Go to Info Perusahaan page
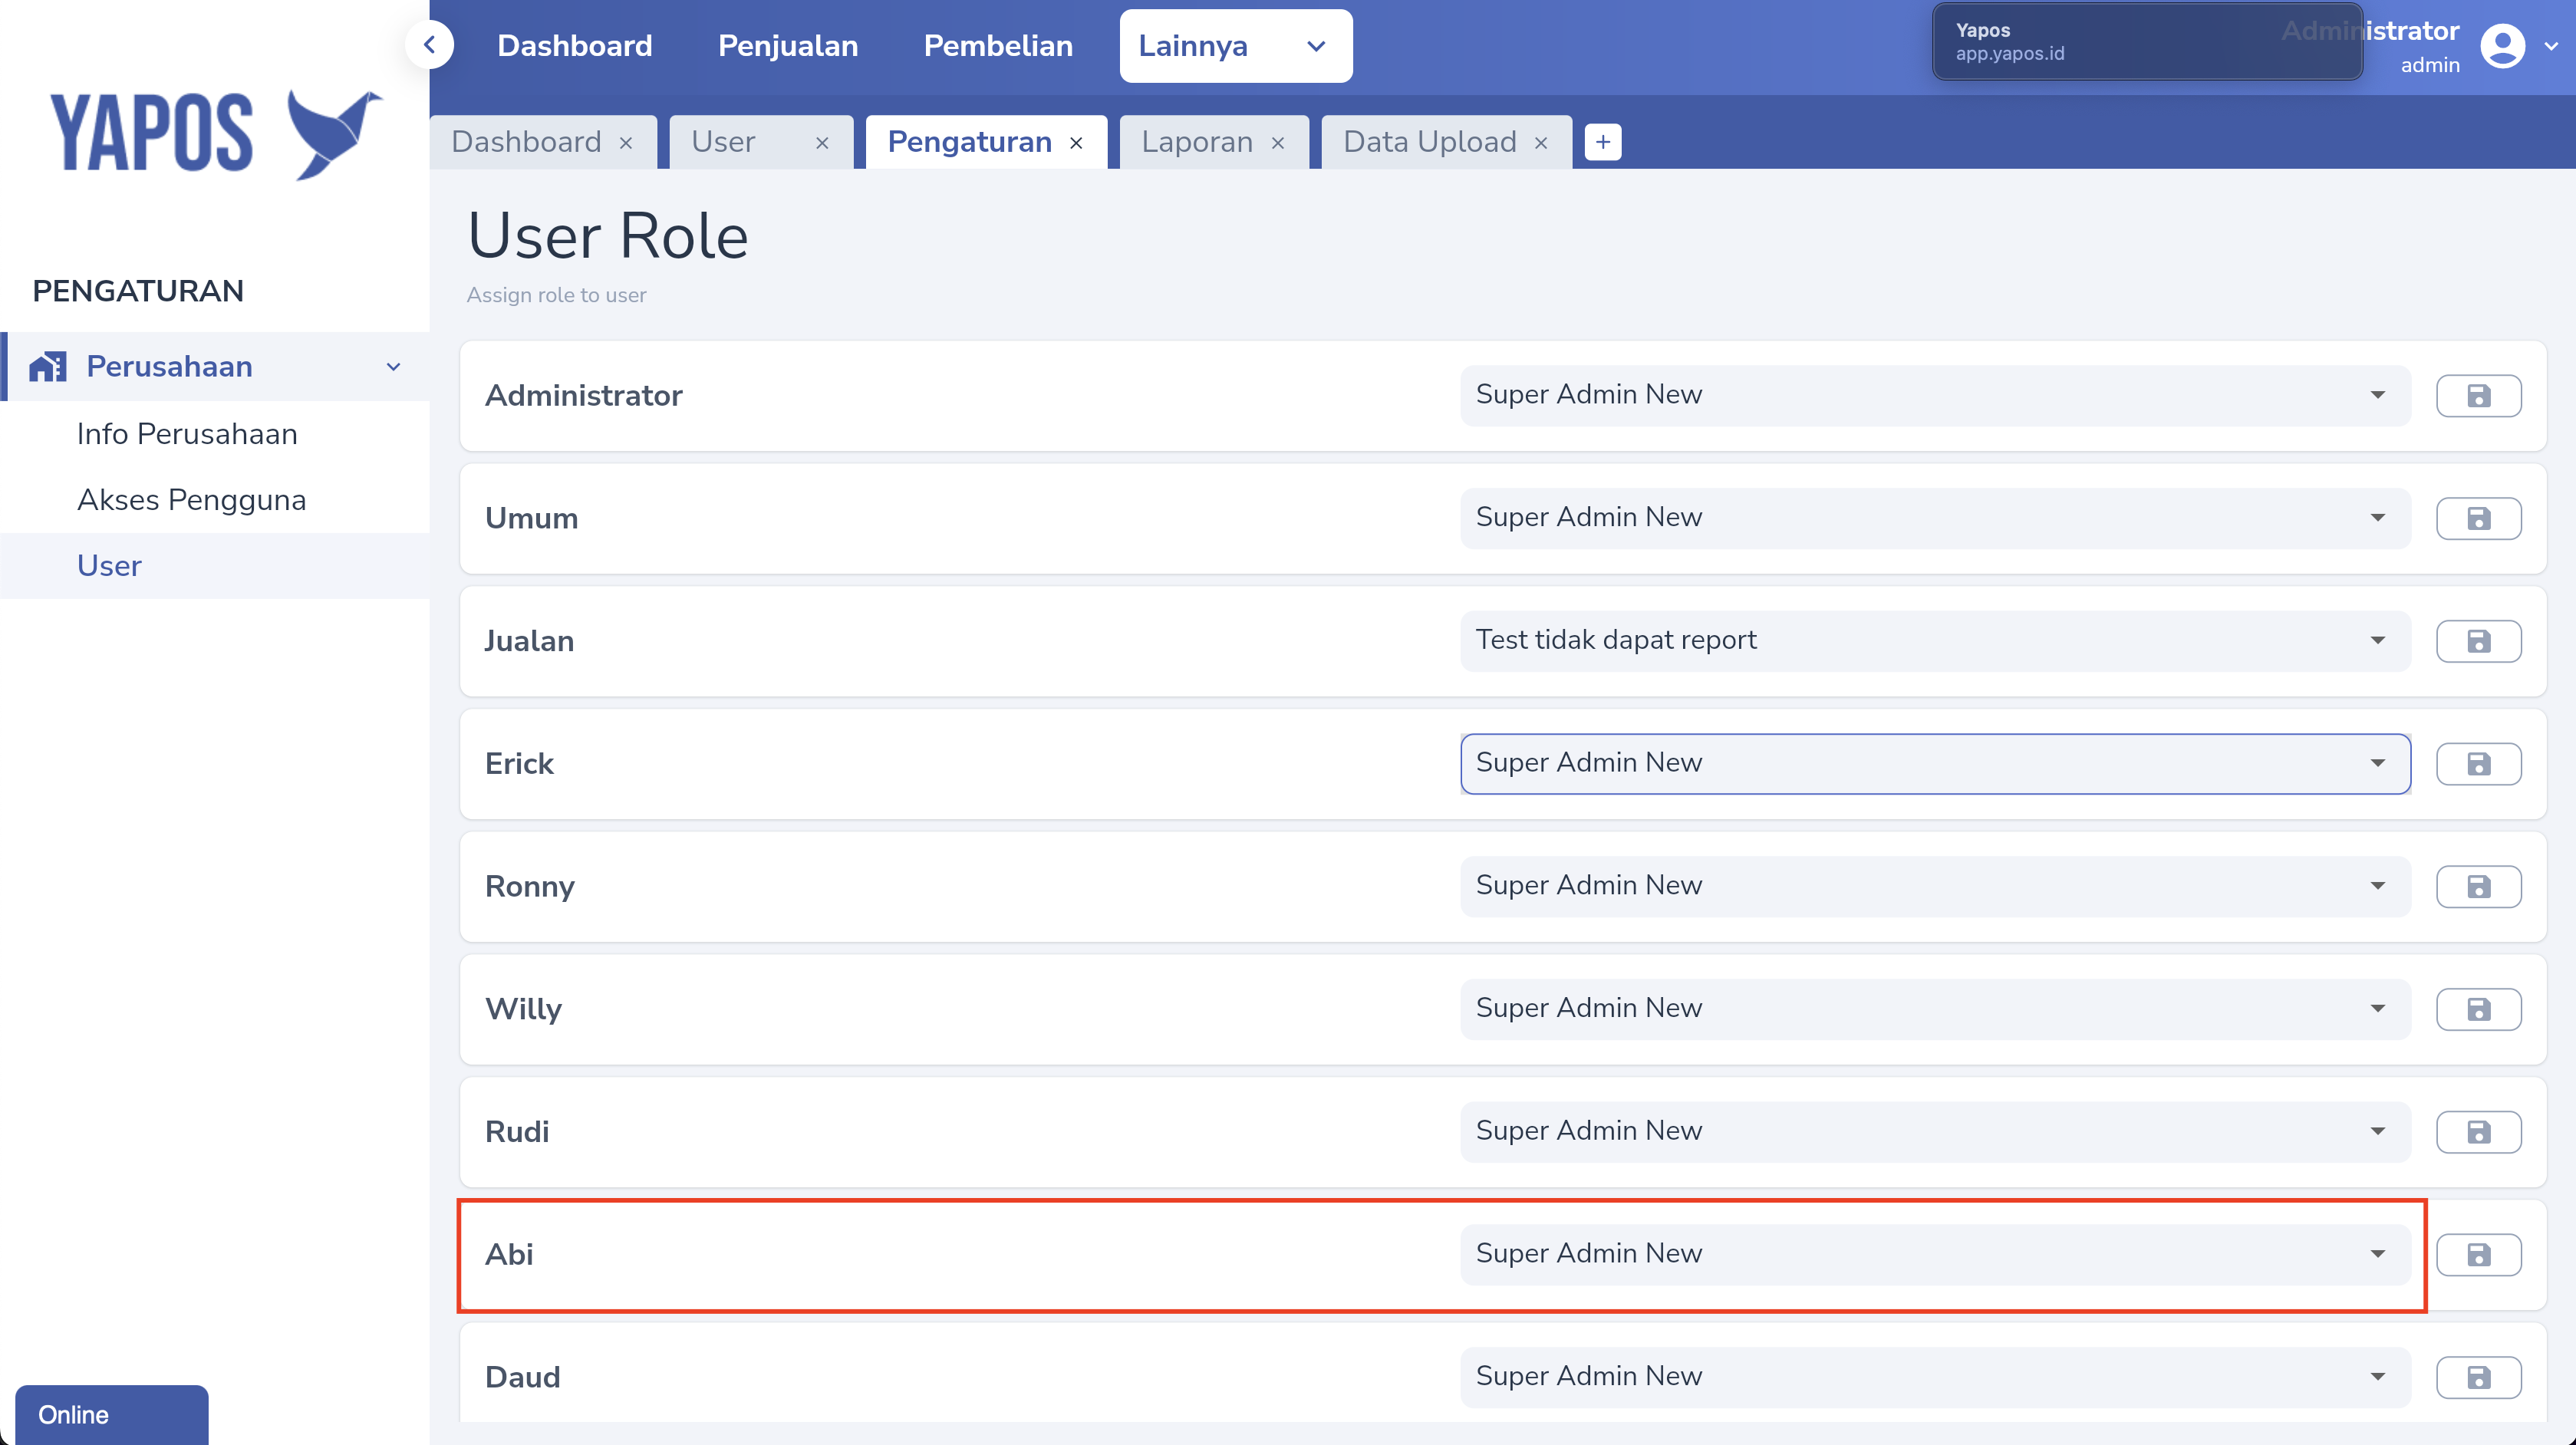Viewport: 2576px width, 1445px height. (x=187, y=434)
